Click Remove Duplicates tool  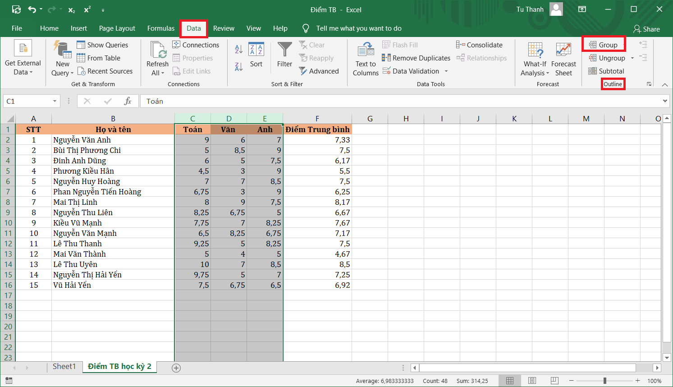click(x=416, y=58)
